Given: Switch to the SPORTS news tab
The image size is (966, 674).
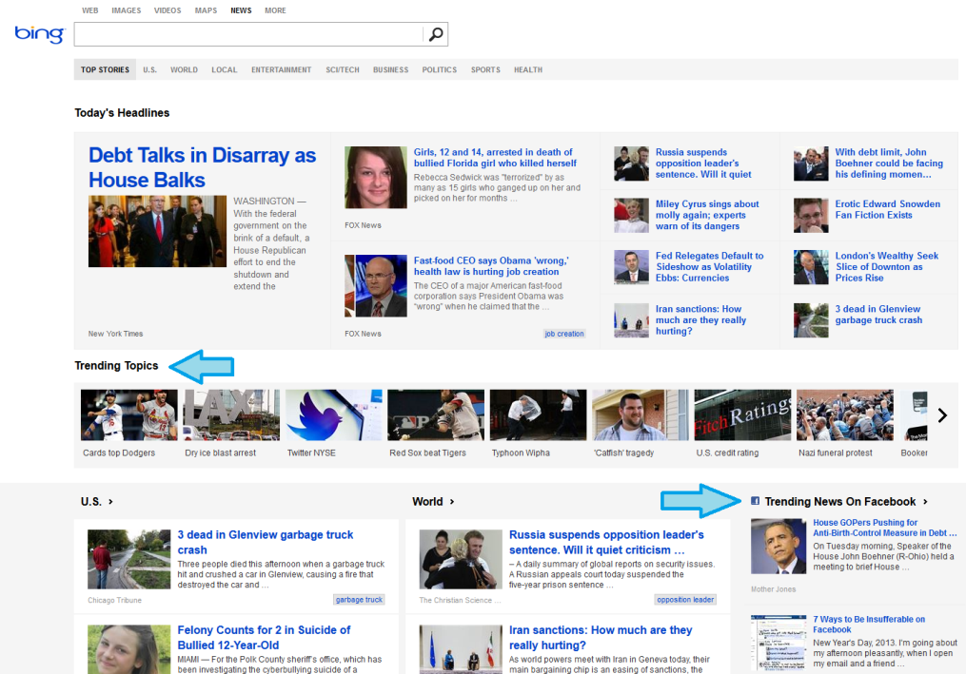Looking at the screenshot, I should coord(485,69).
